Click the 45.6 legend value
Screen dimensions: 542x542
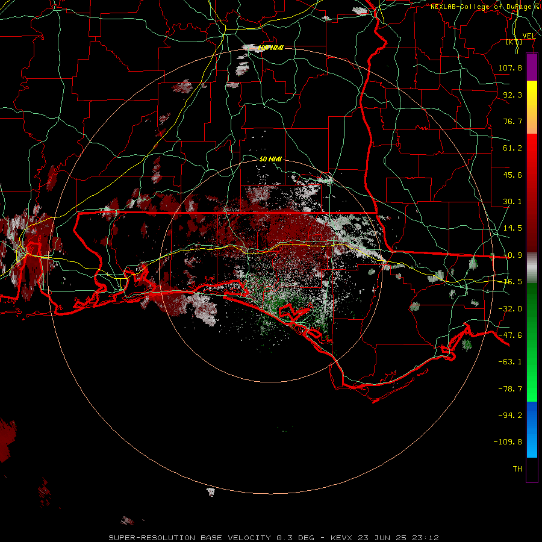coord(512,175)
